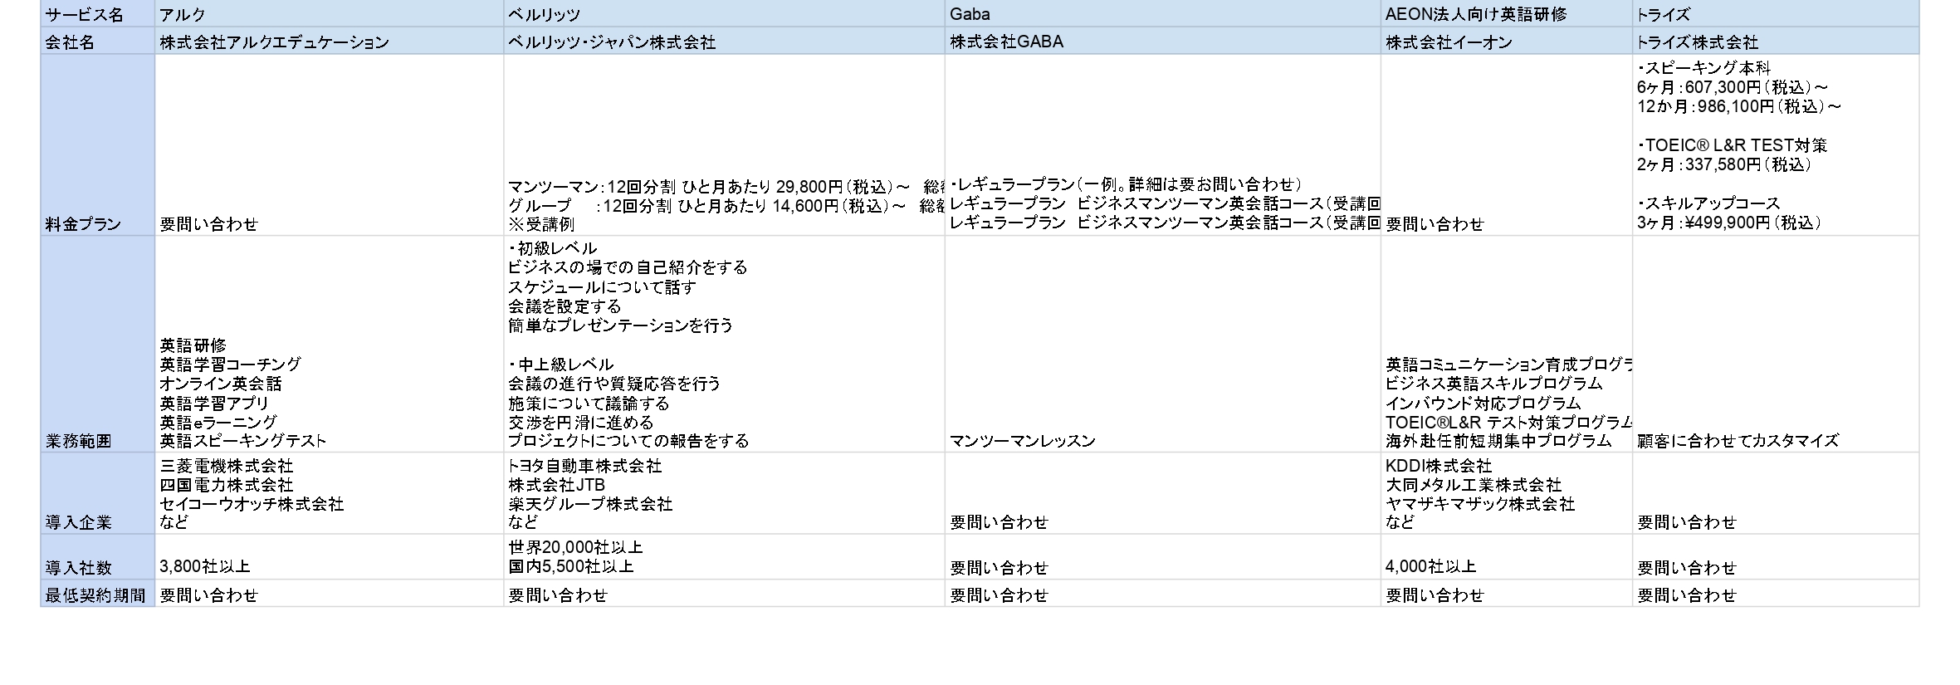1960x685 pixels.
Task: Click アルク scope cell listing 英語研修
Action: point(330,345)
